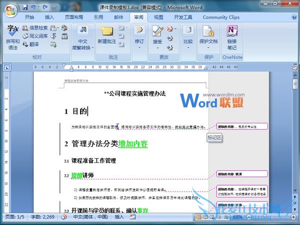Open 引用 tab

[98, 17]
